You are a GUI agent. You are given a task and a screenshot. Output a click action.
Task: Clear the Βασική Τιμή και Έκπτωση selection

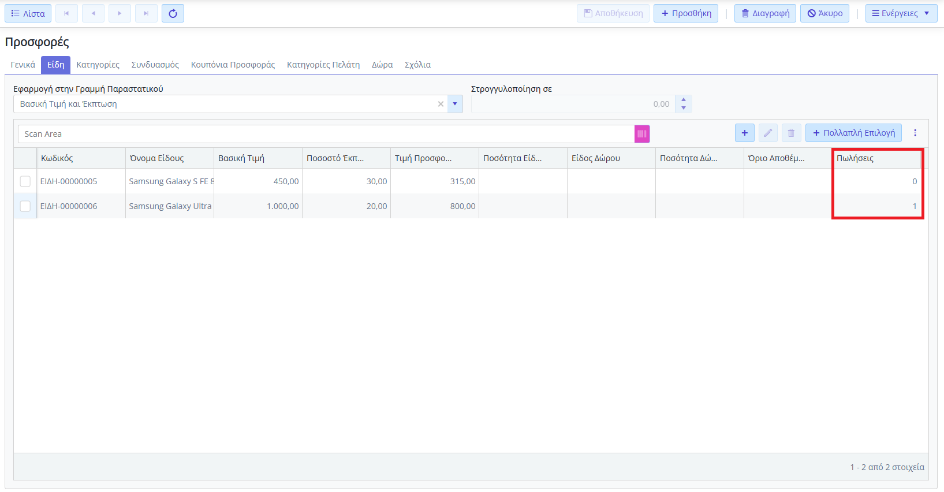441,104
